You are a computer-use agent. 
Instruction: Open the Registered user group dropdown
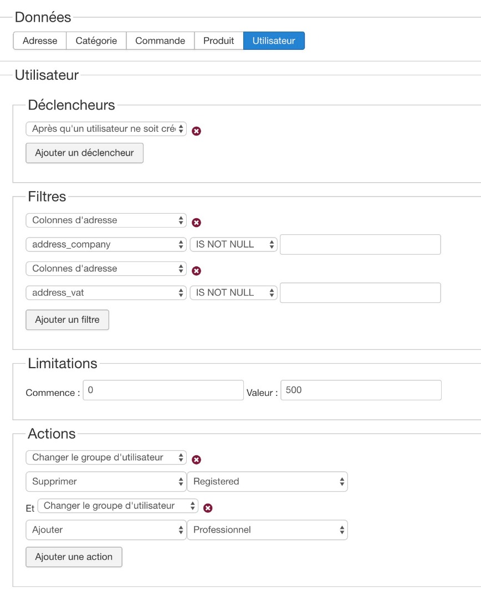pos(268,482)
